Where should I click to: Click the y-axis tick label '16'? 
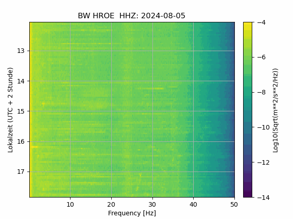tap(21, 141)
